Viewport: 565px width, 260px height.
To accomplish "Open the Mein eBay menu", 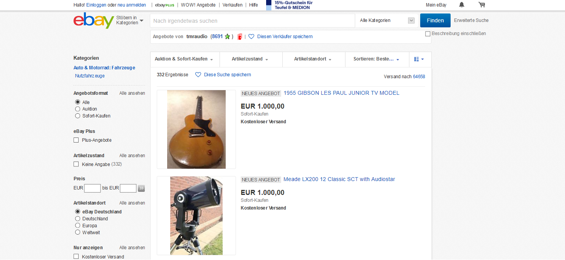I will coord(436,5).
